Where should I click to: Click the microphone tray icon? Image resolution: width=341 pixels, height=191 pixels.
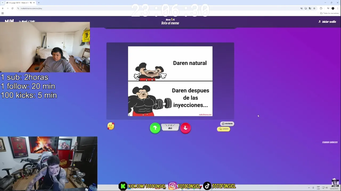(313, 188)
